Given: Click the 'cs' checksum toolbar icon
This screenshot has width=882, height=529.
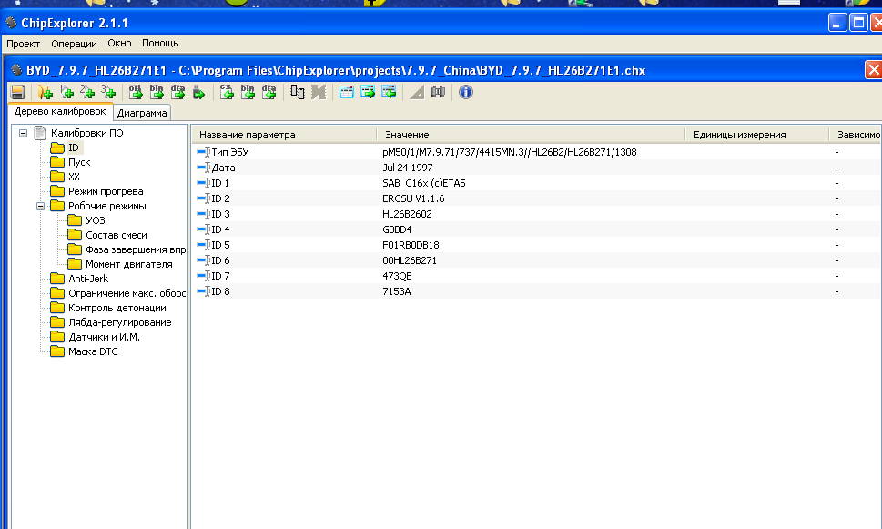Looking at the screenshot, I should (x=227, y=92).
